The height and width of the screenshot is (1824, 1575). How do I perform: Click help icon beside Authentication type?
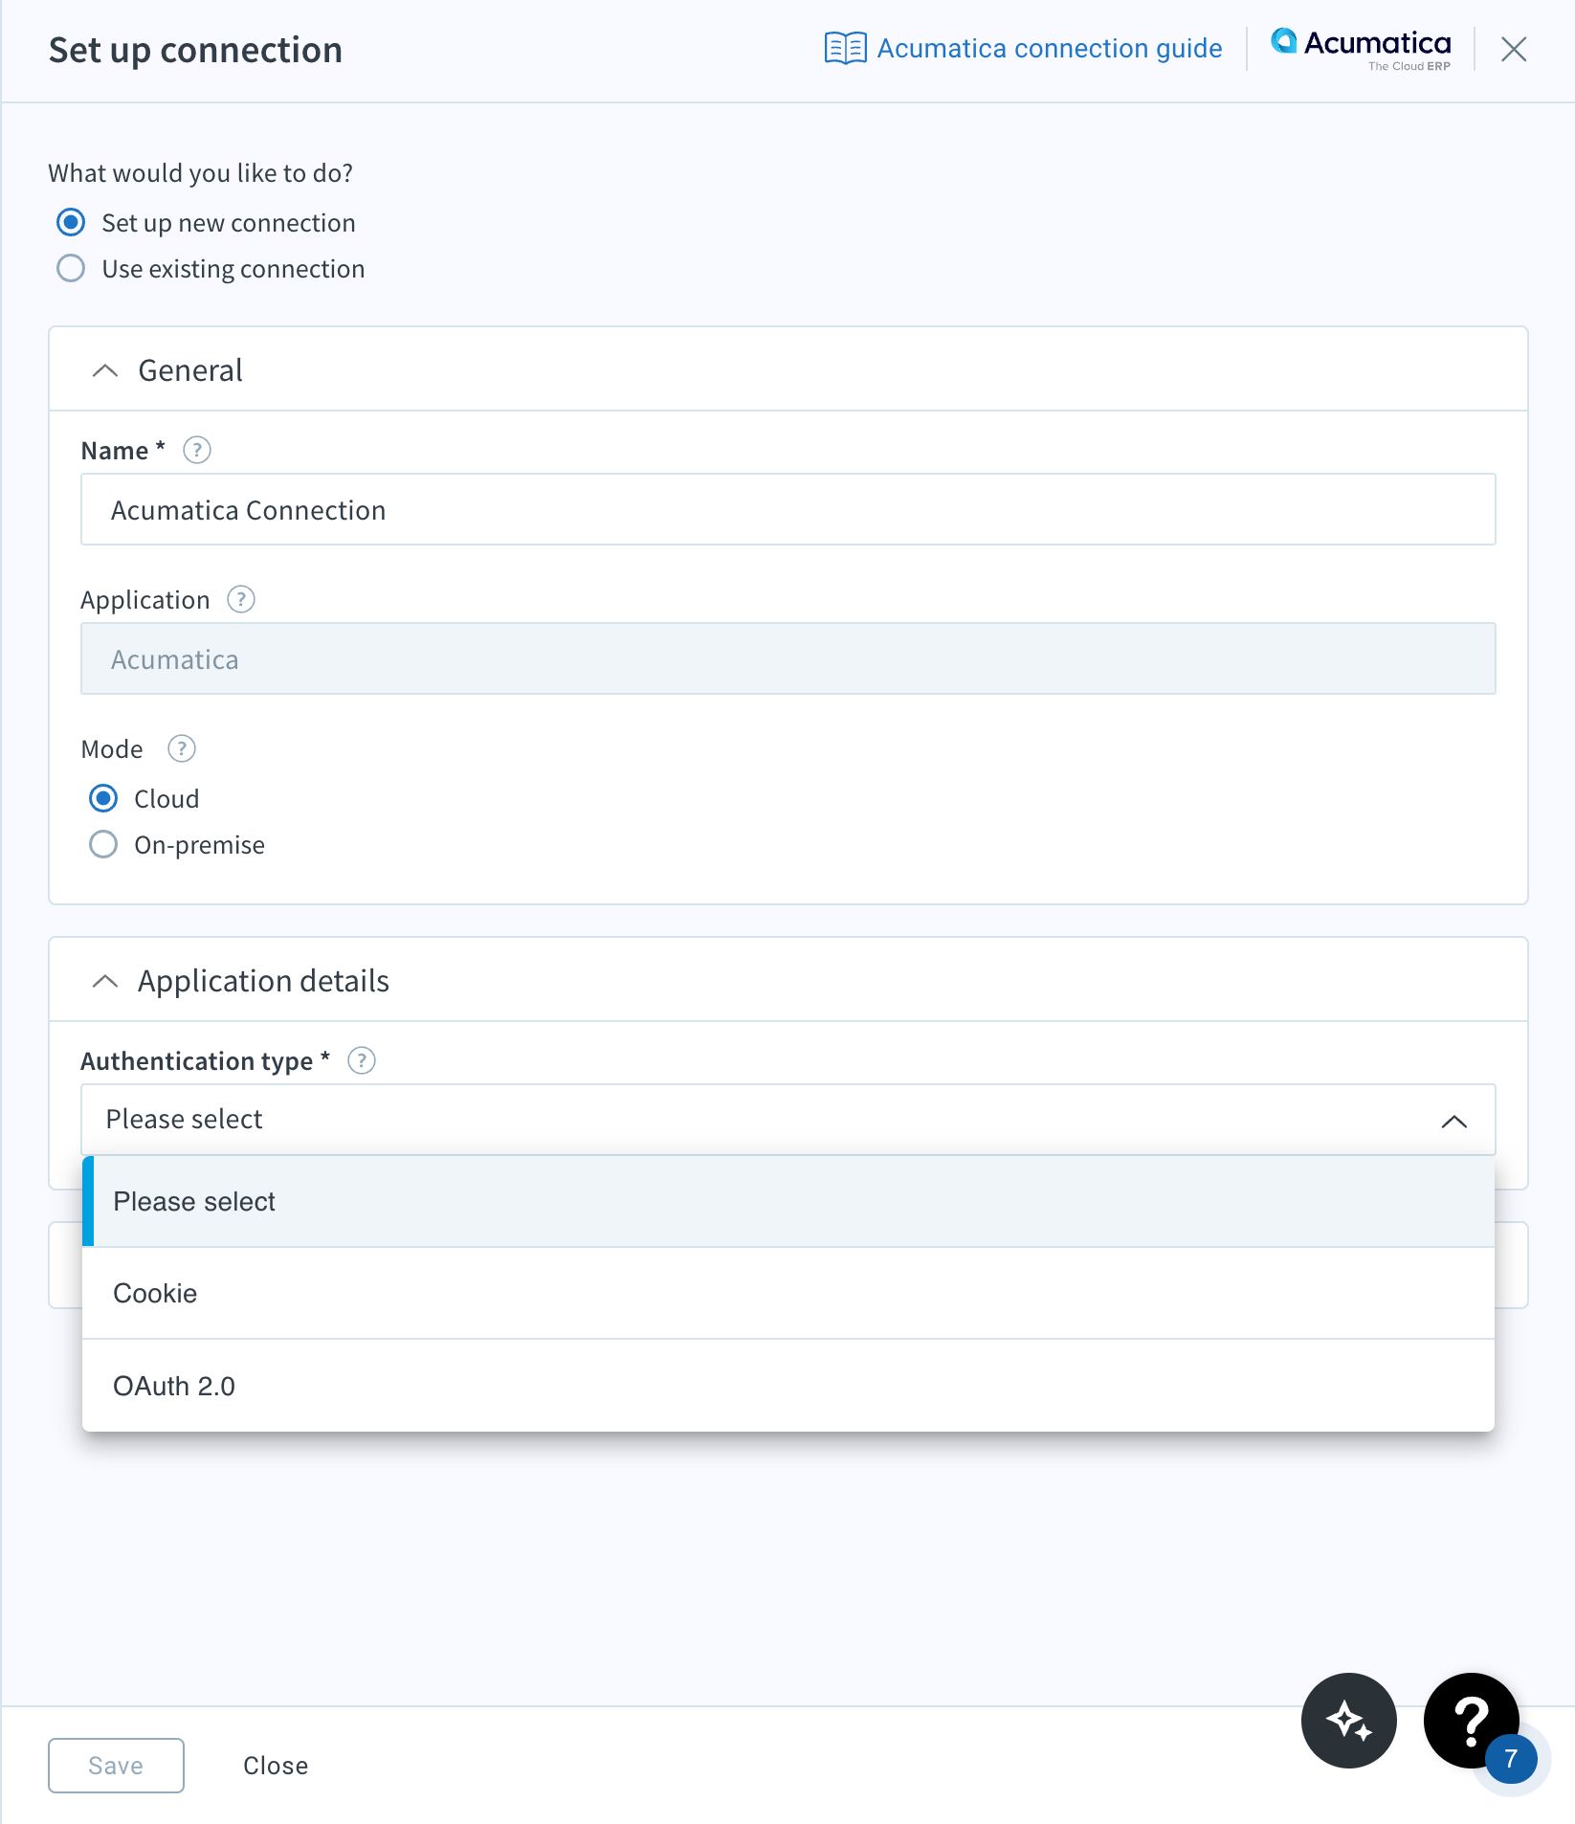[x=362, y=1060]
